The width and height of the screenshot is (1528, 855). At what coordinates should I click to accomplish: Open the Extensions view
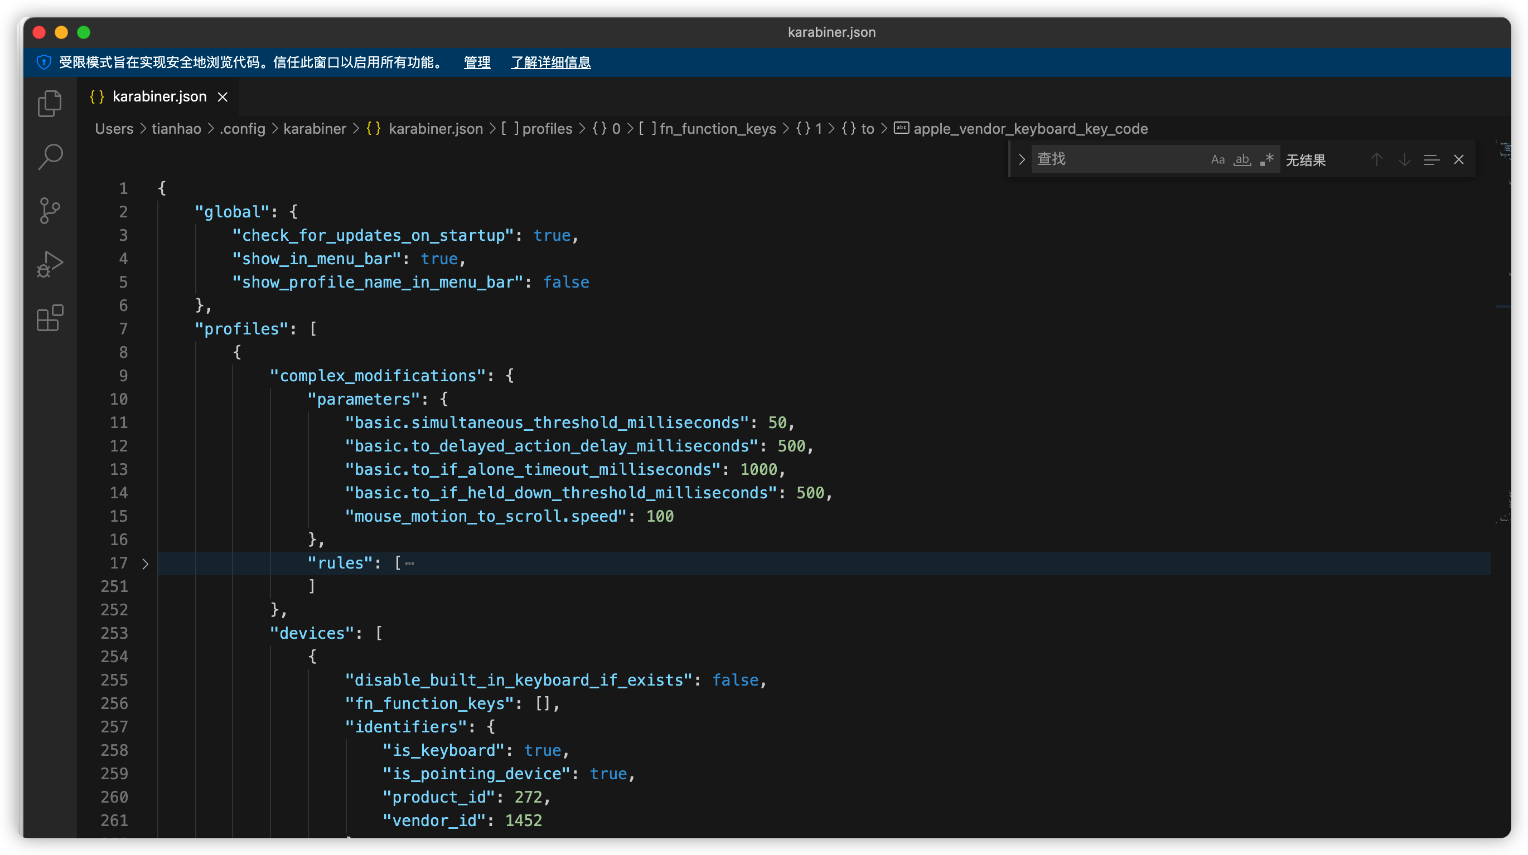tap(50, 318)
